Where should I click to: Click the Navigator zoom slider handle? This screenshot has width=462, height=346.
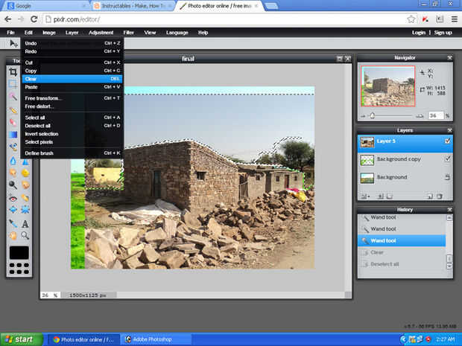pyautogui.click(x=373, y=115)
